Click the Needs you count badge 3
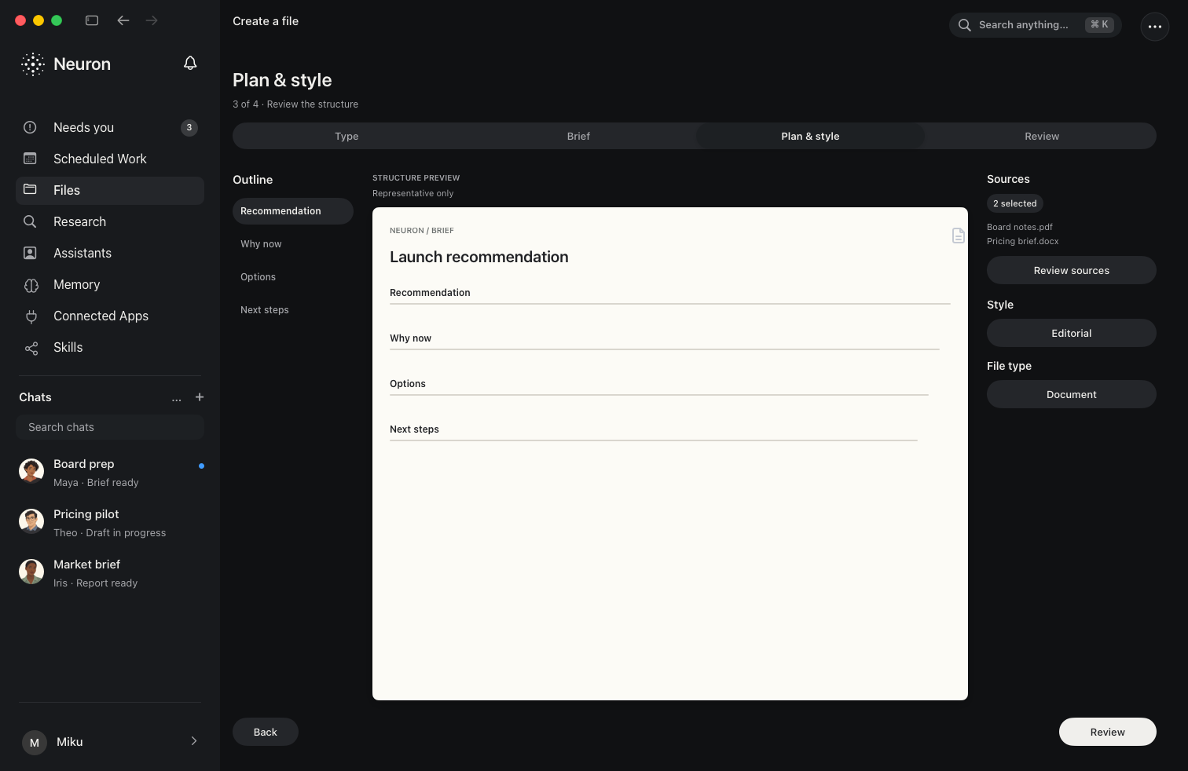 click(x=189, y=127)
